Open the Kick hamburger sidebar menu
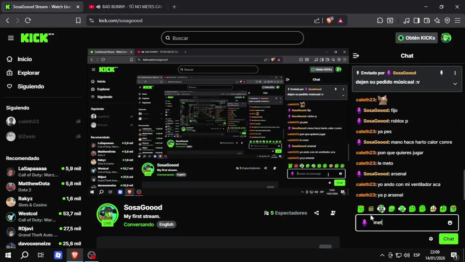This screenshot has height=262, width=465. 11,38
